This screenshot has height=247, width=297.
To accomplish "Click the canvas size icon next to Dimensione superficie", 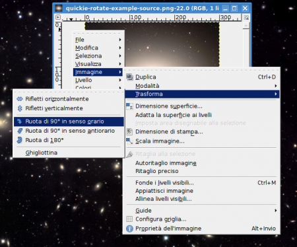I will pyautogui.click(x=129, y=106).
